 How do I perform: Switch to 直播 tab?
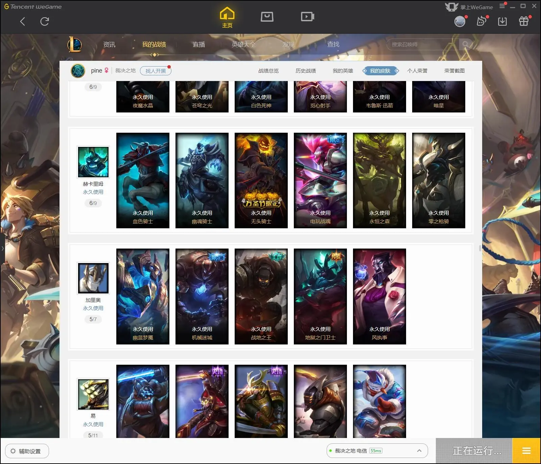(x=199, y=45)
